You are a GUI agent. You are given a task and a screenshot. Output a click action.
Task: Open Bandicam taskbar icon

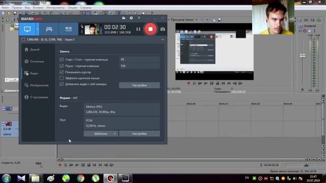[x=111, y=178]
